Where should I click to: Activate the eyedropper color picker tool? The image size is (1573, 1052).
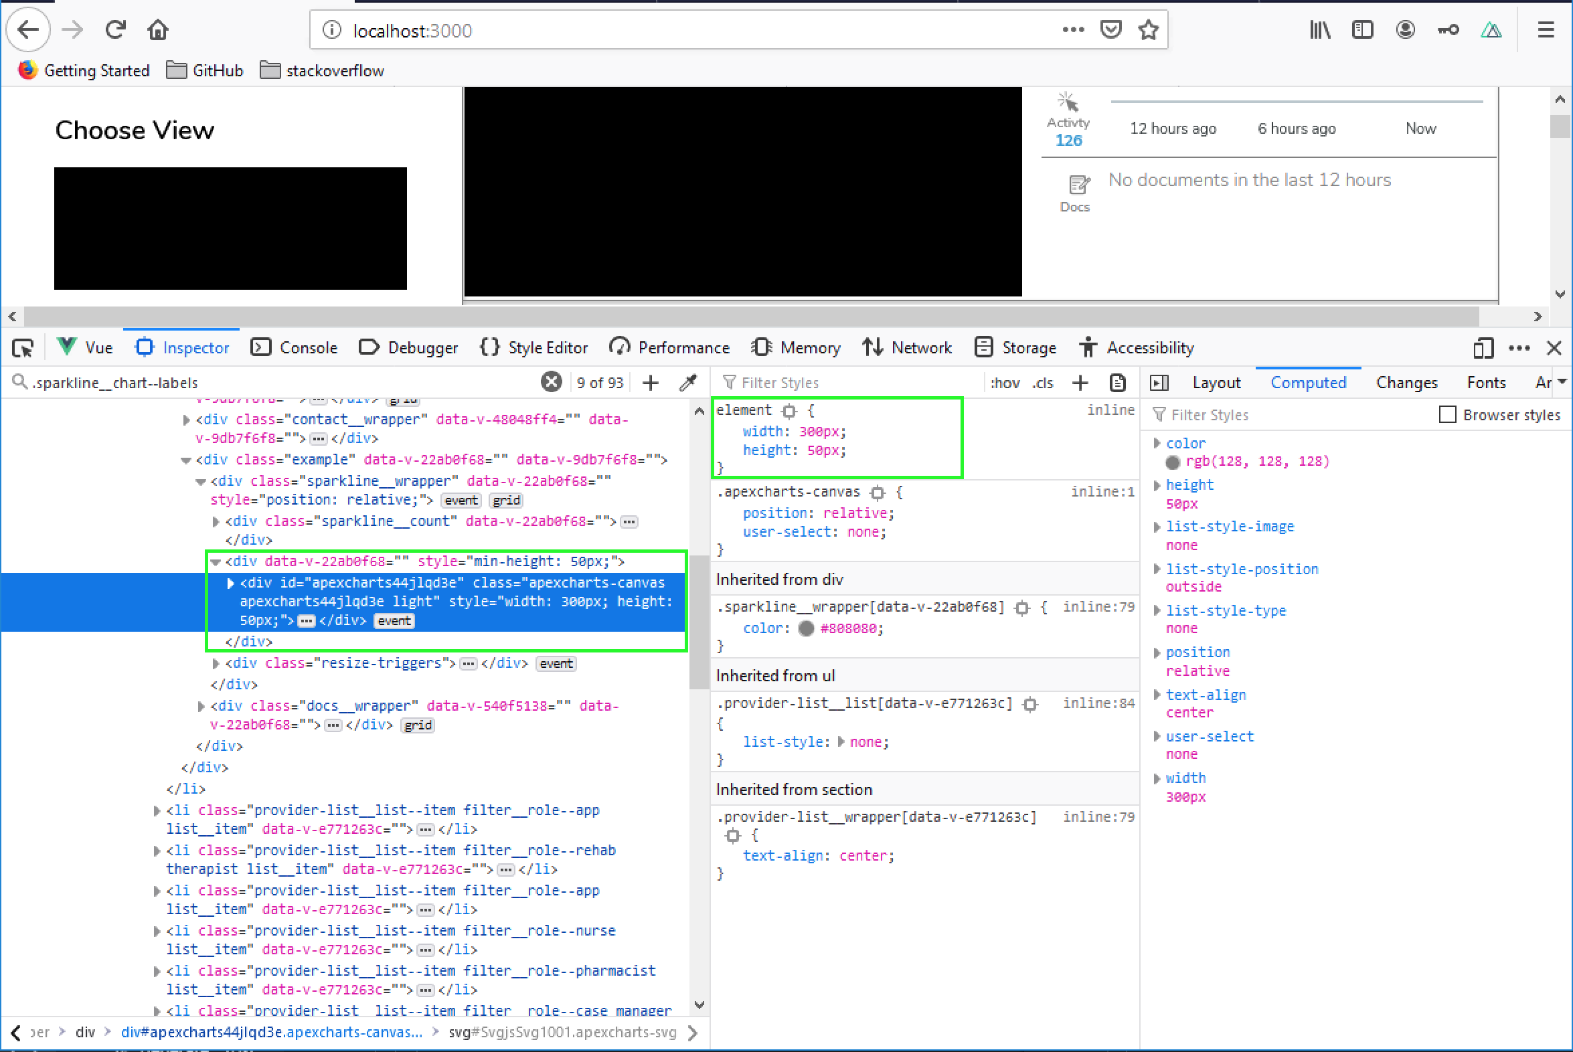pos(688,382)
